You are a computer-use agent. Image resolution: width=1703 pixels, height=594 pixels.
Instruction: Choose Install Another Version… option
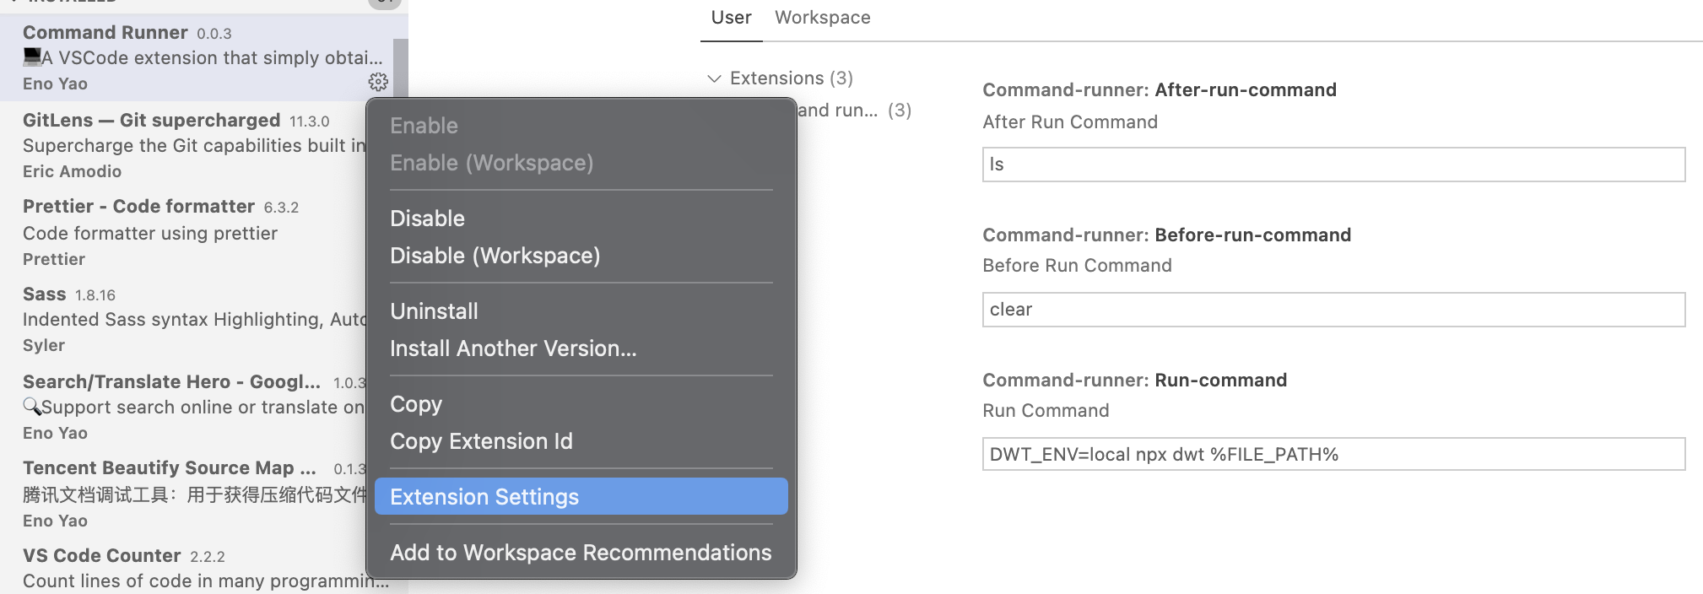click(513, 348)
